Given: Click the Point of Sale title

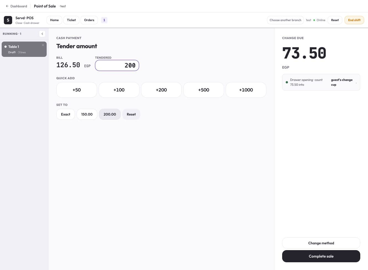Looking at the screenshot, I should click(45, 6).
